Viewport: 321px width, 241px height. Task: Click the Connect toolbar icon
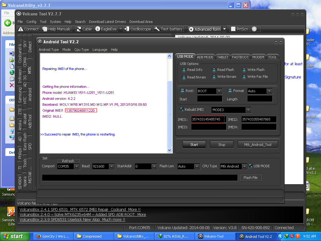click(28, 29)
